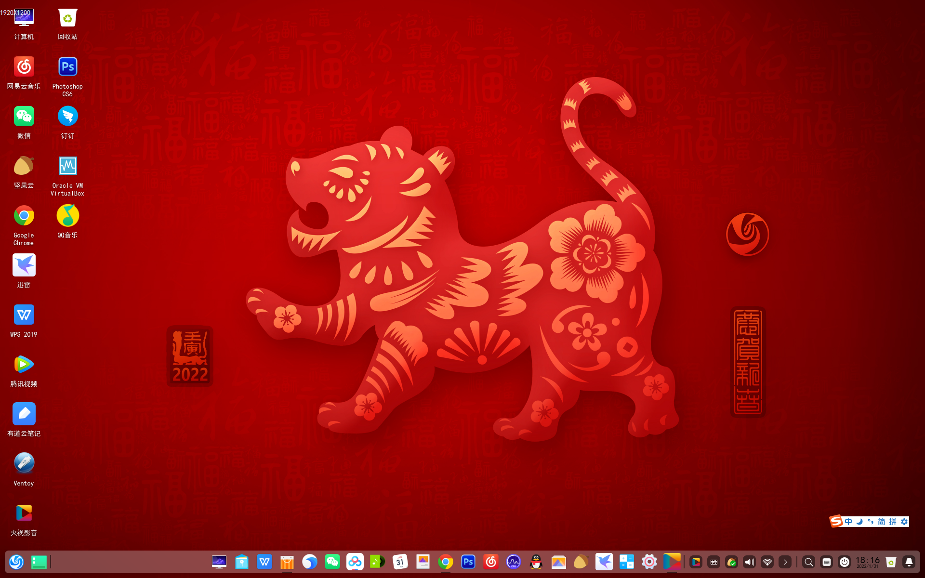
Task: Expand the hidden tray icons chevron
Action: click(x=785, y=562)
